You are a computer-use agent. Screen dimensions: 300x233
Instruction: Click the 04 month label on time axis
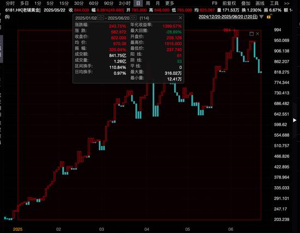[147, 229]
